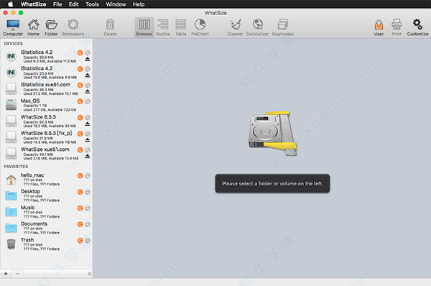Switch to Table view
This screenshot has width=431, height=286.
pyautogui.click(x=180, y=27)
